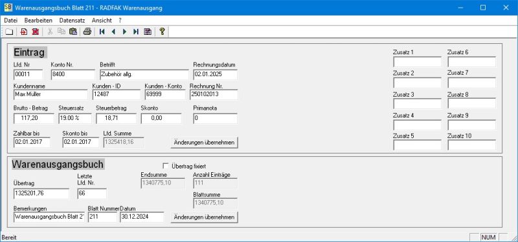This screenshot has height=242, width=518.
Task: Click the red new record icon
Action: [x=24, y=32]
